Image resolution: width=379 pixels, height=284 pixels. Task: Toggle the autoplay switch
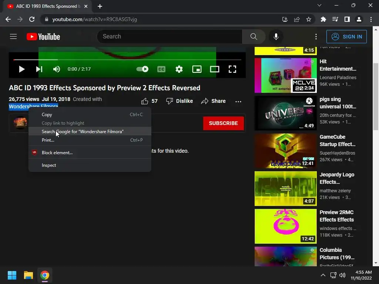pyautogui.click(x=142, y=69)
